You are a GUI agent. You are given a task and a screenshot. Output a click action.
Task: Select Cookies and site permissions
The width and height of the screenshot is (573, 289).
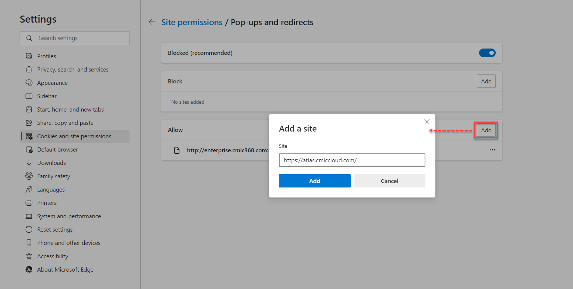pyautogui.click(x=75, y=136)
